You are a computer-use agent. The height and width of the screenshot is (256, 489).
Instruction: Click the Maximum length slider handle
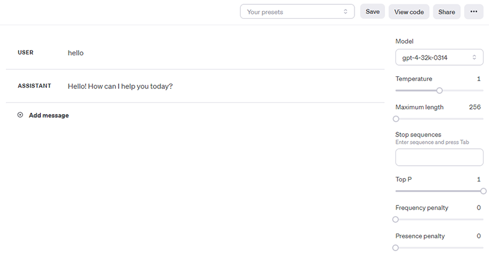(x=396, y=119)
